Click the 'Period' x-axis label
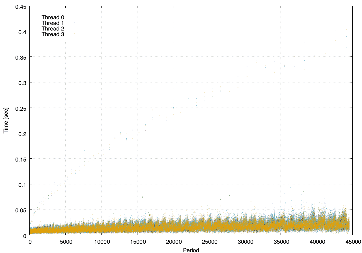The image size is (362, 253). pos(191,250)
